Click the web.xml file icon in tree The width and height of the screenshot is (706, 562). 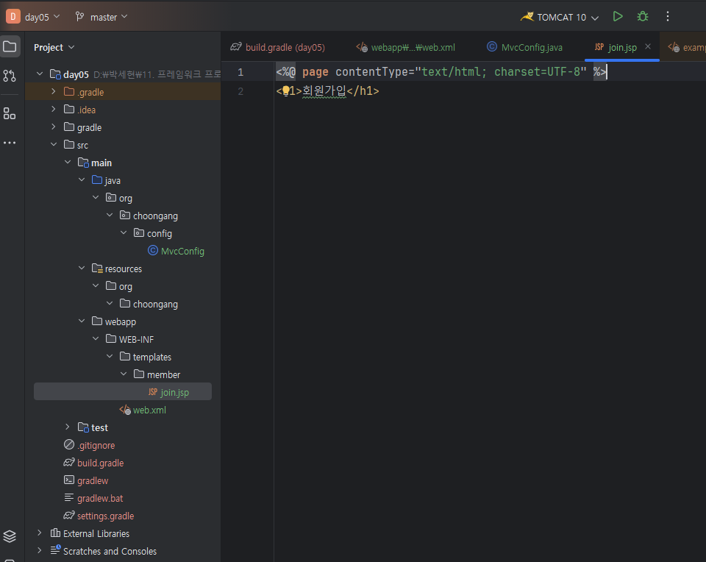(x=125, y=410)
